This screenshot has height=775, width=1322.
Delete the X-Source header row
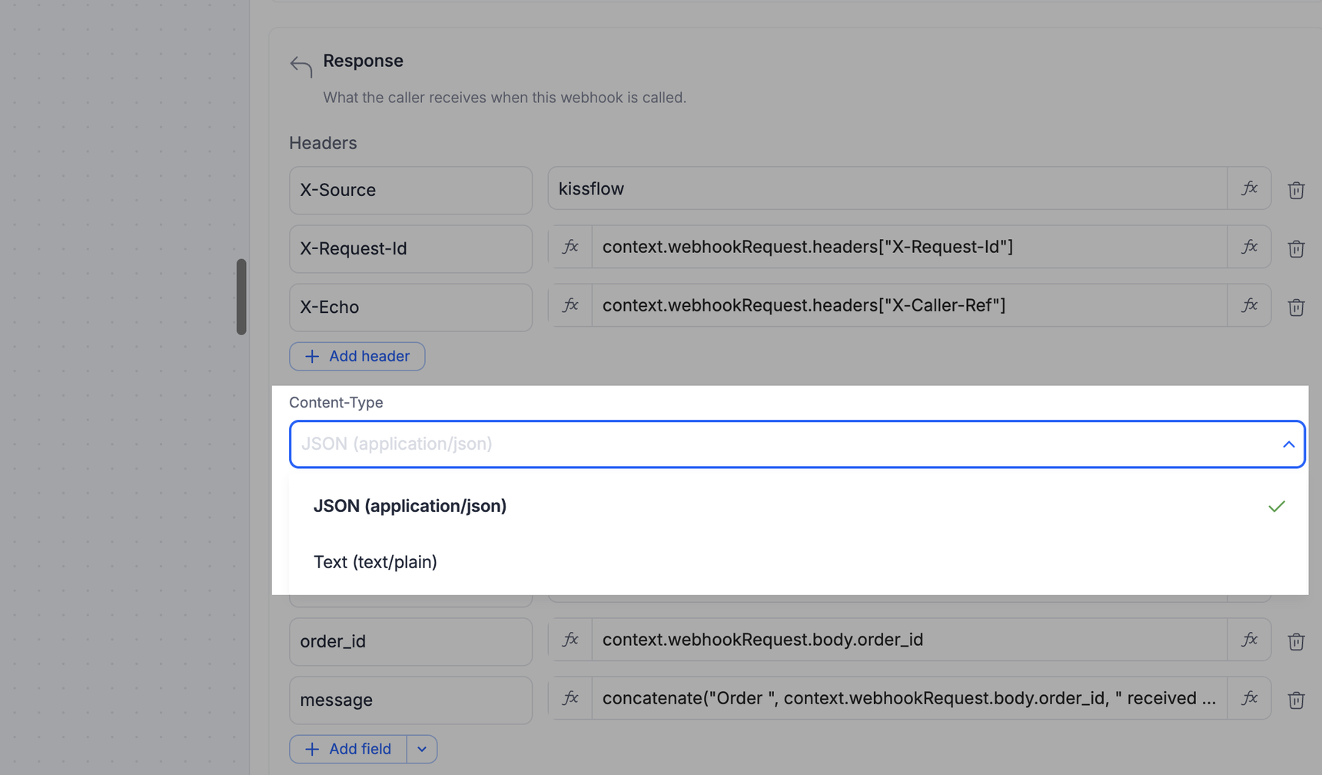[x=1296, y=190]
